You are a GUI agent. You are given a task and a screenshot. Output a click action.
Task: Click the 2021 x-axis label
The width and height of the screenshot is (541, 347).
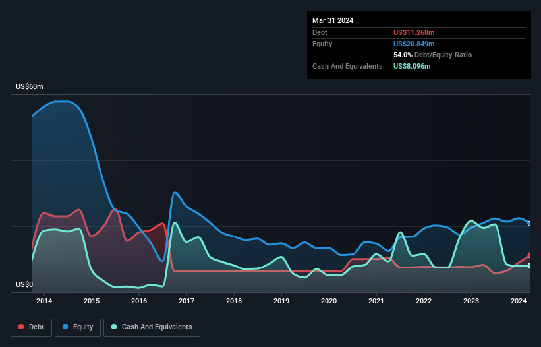click(x=376, y=301)
